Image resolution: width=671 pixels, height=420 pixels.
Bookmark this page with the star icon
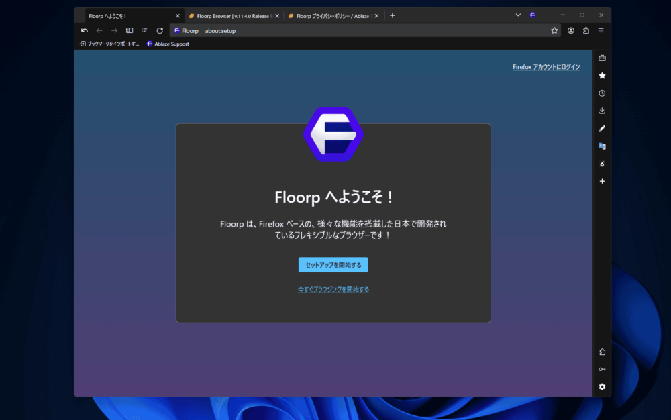click(554, 30)
